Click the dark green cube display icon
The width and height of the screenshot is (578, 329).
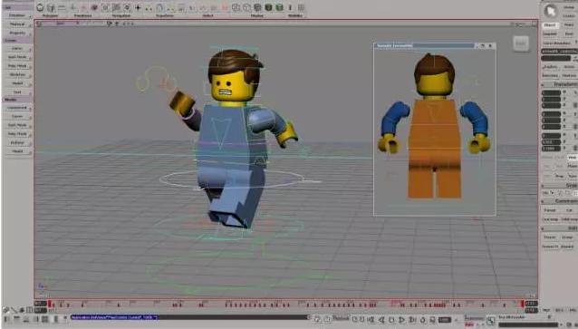(269, 7)
